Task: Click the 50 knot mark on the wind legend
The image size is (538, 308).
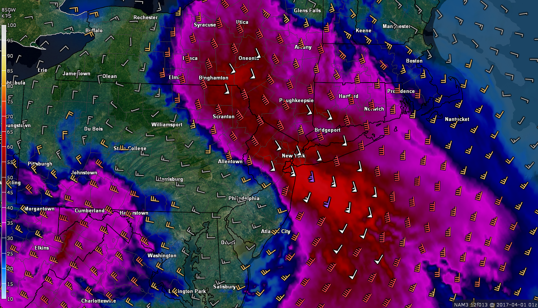Action: pyautogui.click(x=10, y=177)
